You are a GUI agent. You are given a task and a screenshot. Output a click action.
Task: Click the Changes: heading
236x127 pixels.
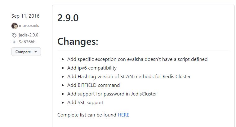click(x=78, y=41)
